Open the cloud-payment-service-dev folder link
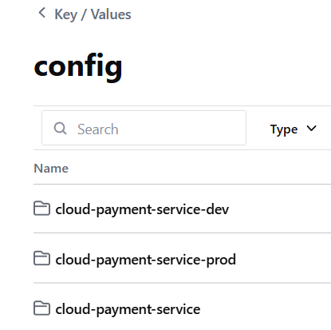 142,209
